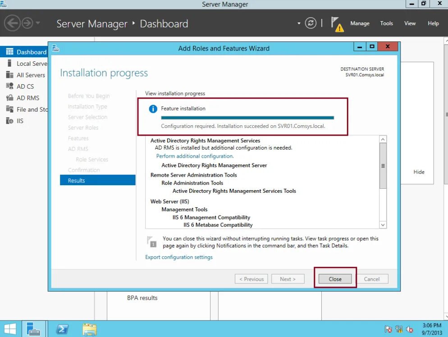
Task: Click the results list scroll up arrow
Action: (x=383, y=139)
